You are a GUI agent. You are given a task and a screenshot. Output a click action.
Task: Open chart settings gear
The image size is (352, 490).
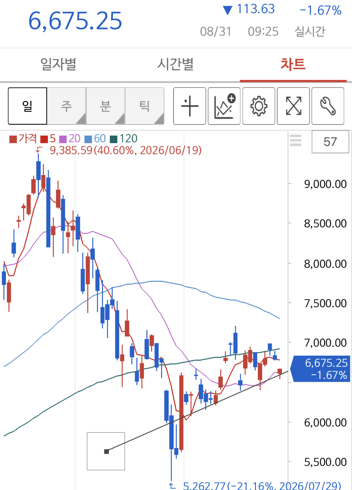(x=259, y=106)
